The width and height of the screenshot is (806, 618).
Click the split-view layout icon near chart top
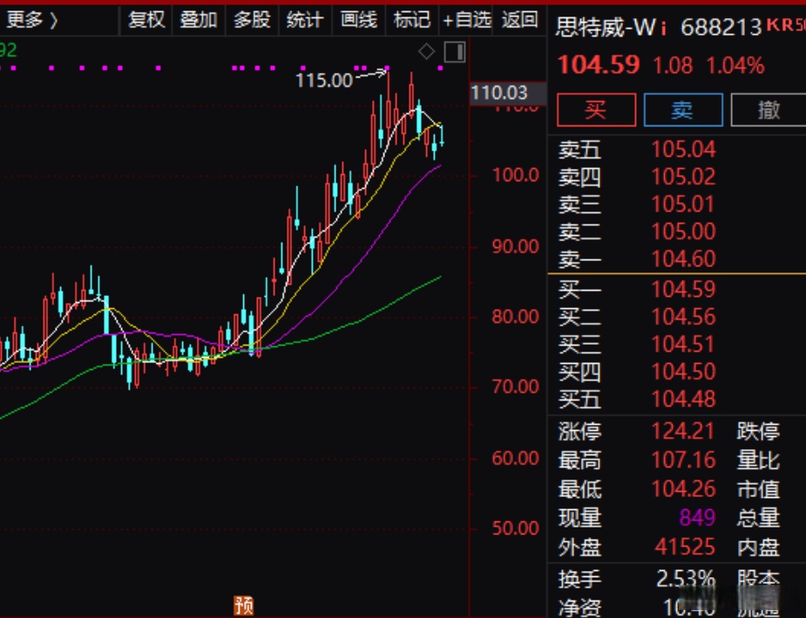click(455, 51)
